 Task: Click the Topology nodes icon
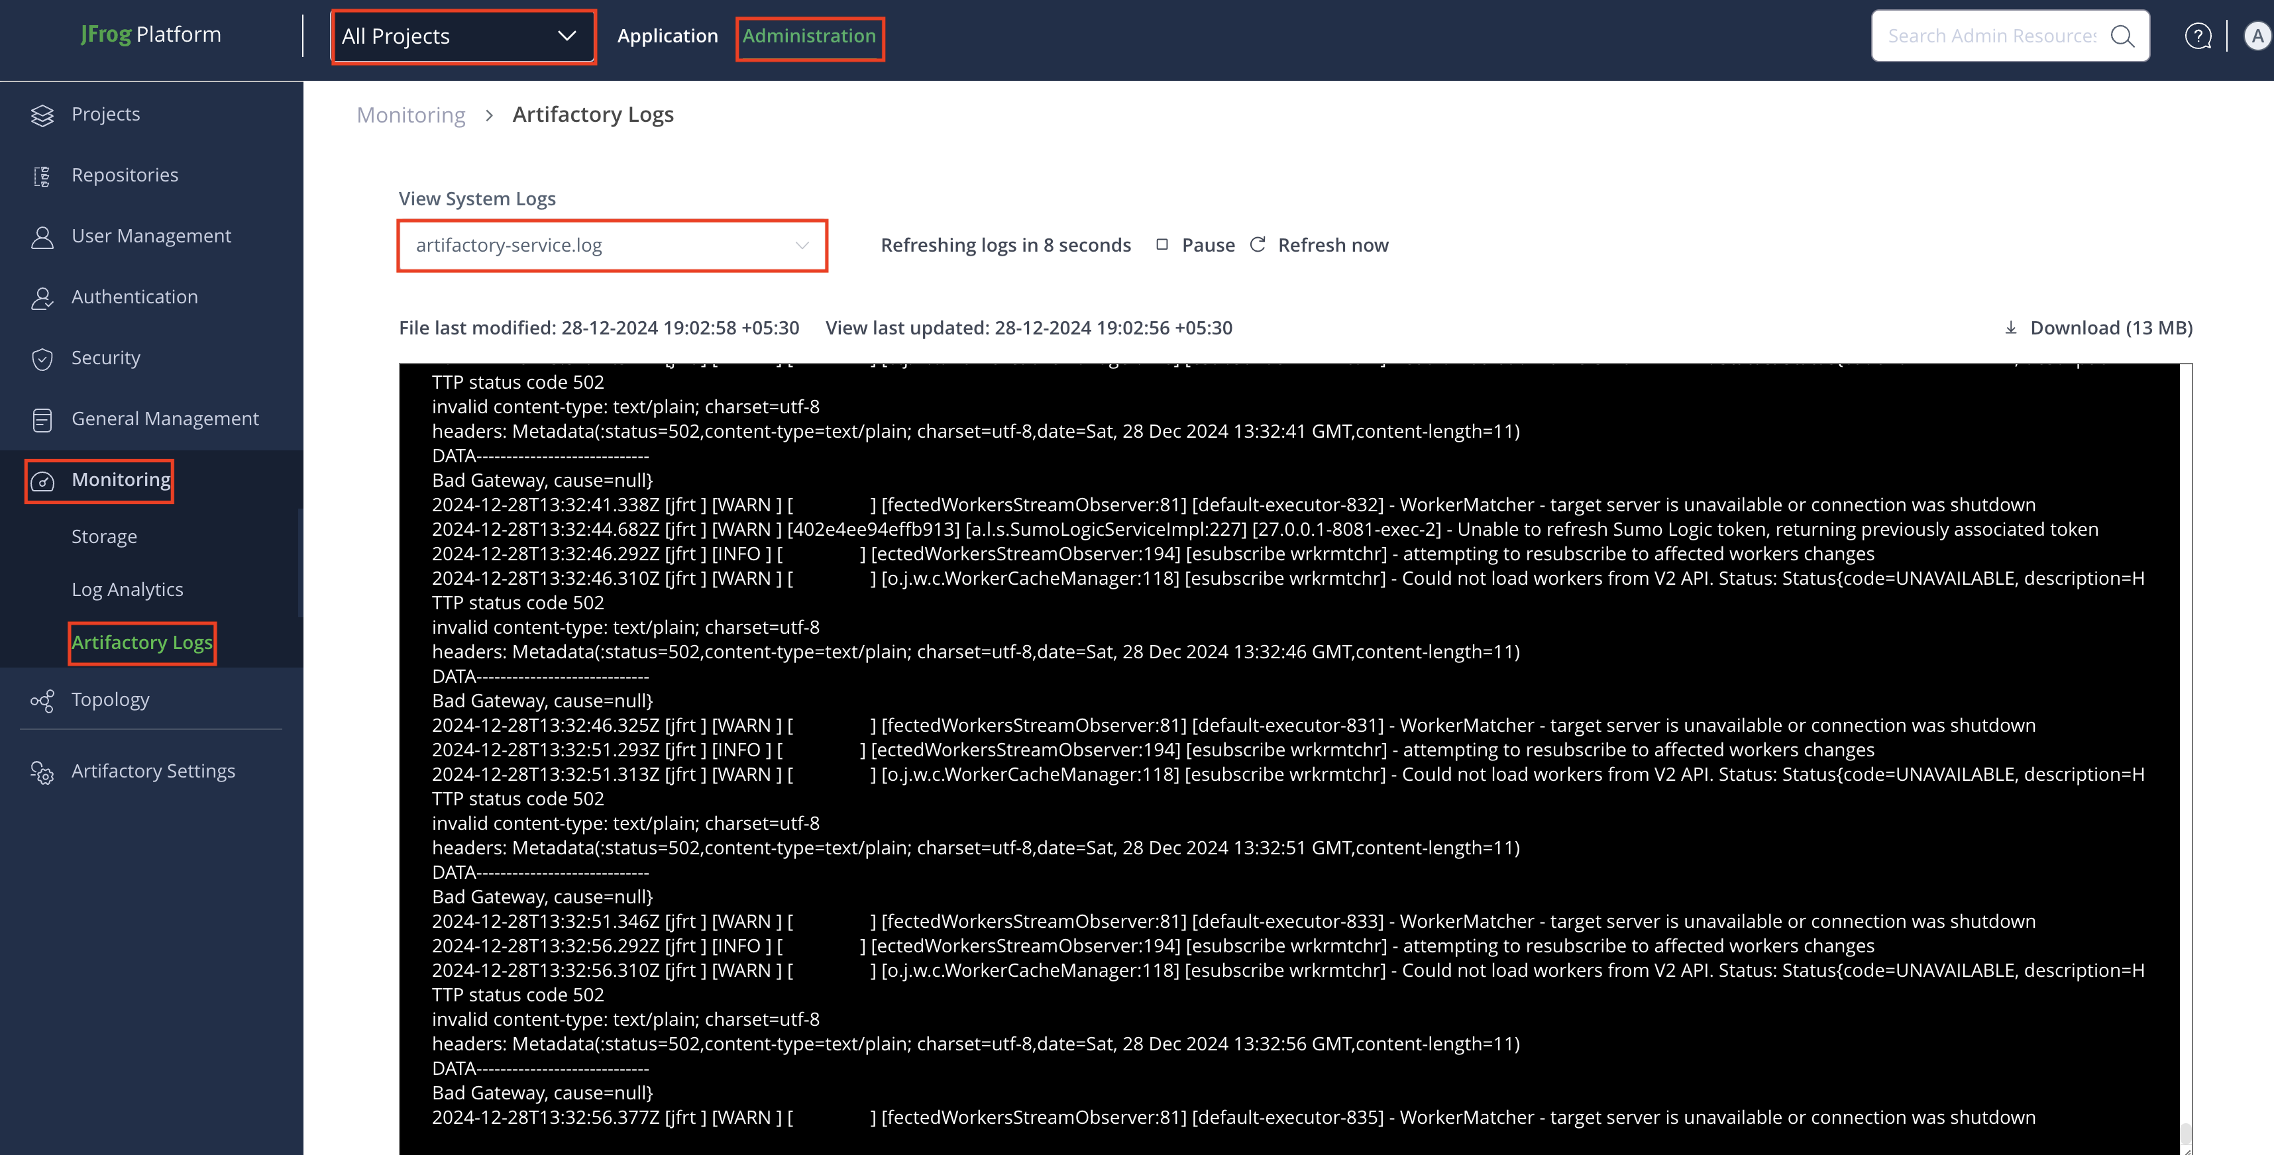(42, 701)
